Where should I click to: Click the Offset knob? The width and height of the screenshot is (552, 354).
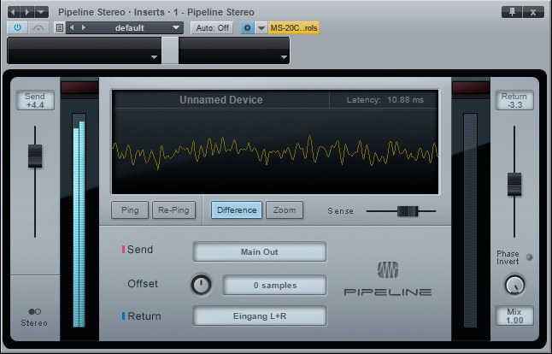click(201, 285)
